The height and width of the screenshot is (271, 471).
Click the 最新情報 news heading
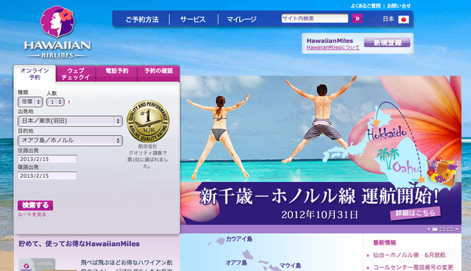click(384, 242)
